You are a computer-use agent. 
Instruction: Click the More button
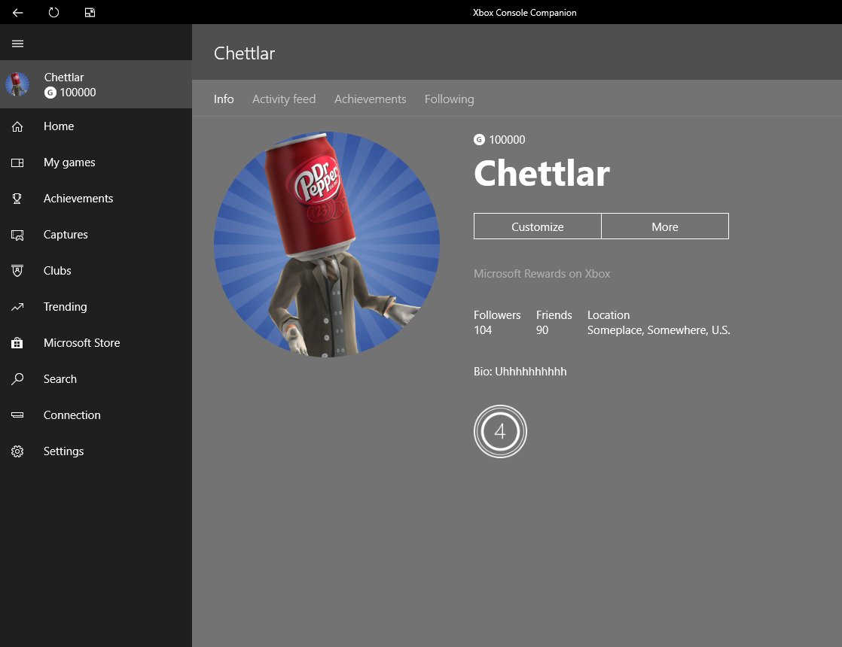pos(665,226)
